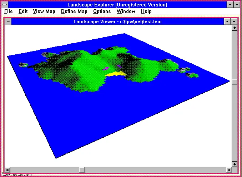Viewport: 242px width, 177px height.
Task: Click the magenta marker on the terrain
Action: click(106, 68)
